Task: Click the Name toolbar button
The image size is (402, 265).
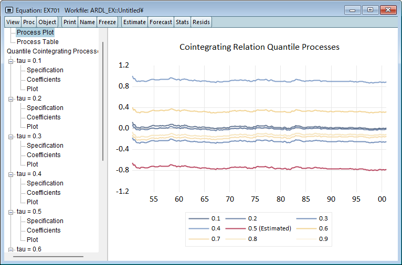Action: (x=88, y=22)
